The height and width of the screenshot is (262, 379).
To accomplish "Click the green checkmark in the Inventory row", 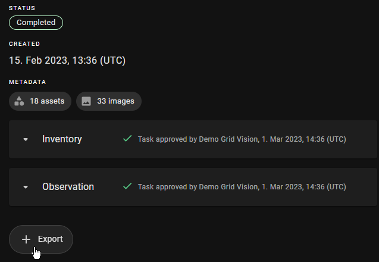I will [127, 139].
